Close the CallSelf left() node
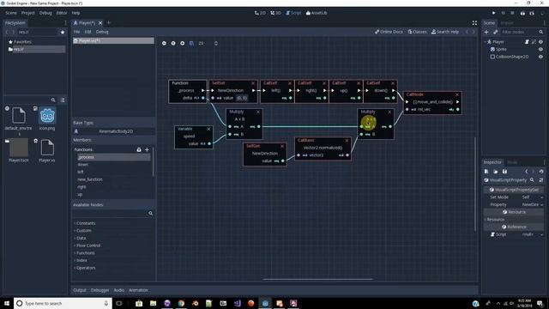 (x=290, y=83)
